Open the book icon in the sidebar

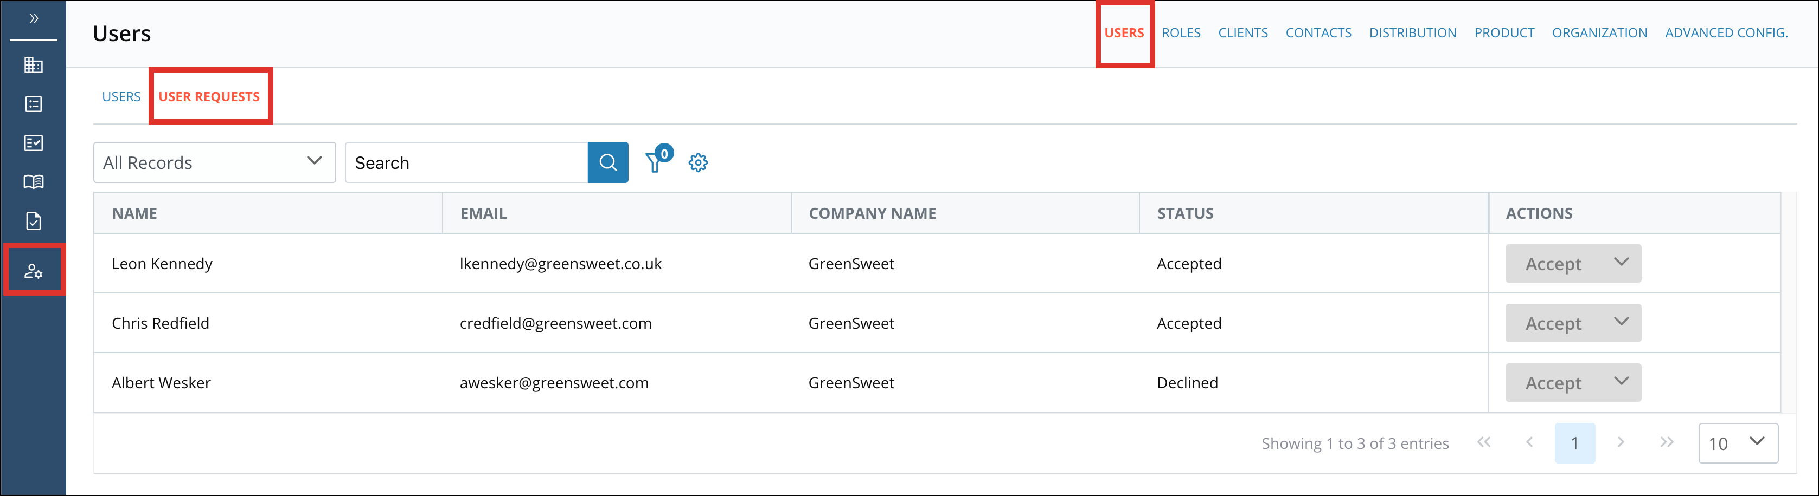34,182
